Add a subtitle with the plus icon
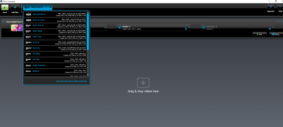The width and height of the screenshot is (283, 127). (x=270, y=29)
